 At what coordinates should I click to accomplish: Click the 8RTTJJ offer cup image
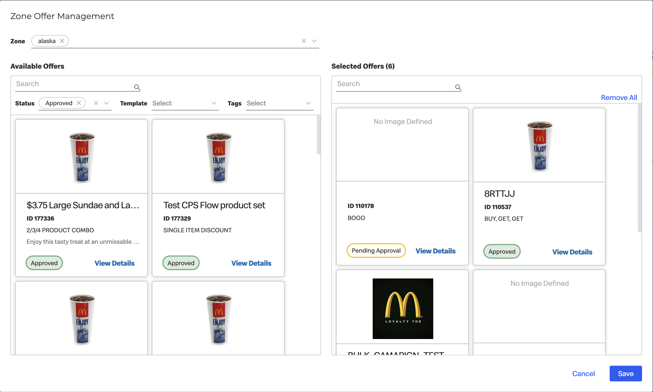[x=540, y=146]
